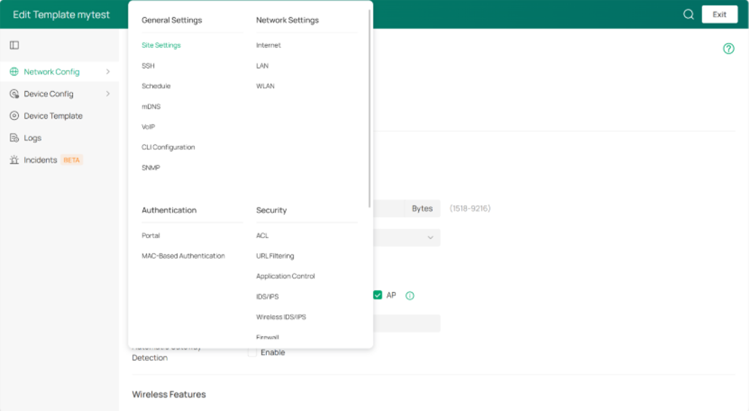Click the Device Template icon

[14, 116]
